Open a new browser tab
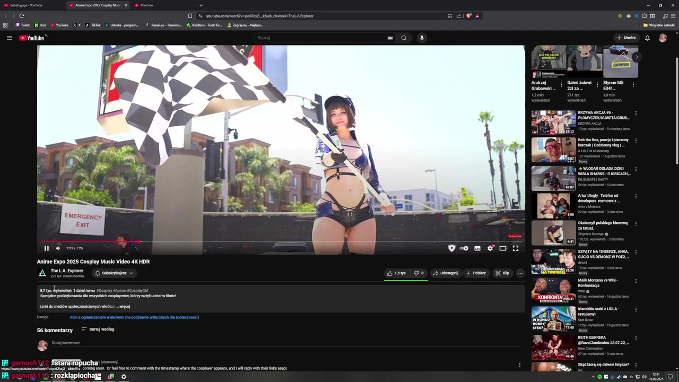The width and height of the screenshot is (679, 382). click(x=201, y=5)
